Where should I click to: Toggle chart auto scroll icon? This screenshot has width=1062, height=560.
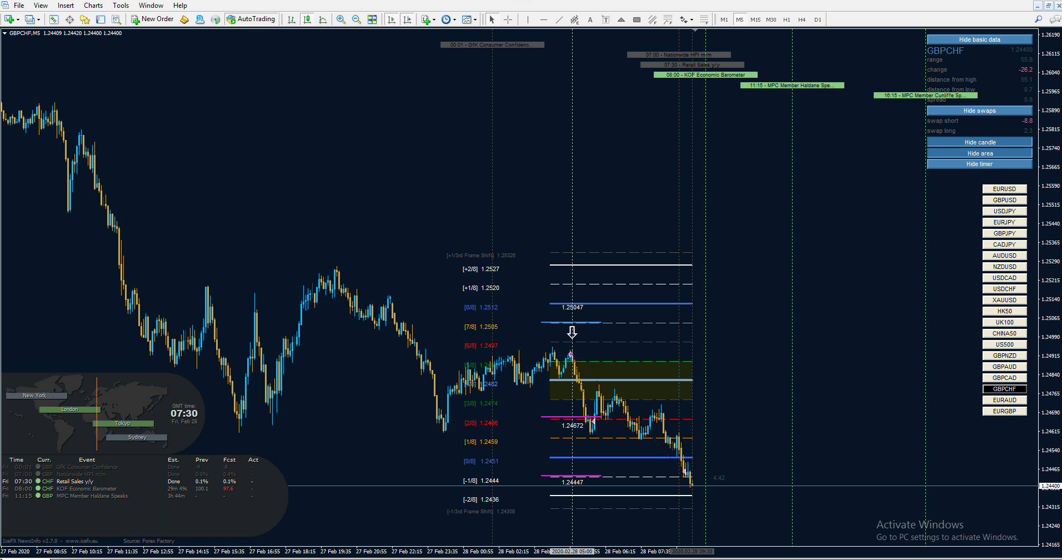(x=392, y=19)
